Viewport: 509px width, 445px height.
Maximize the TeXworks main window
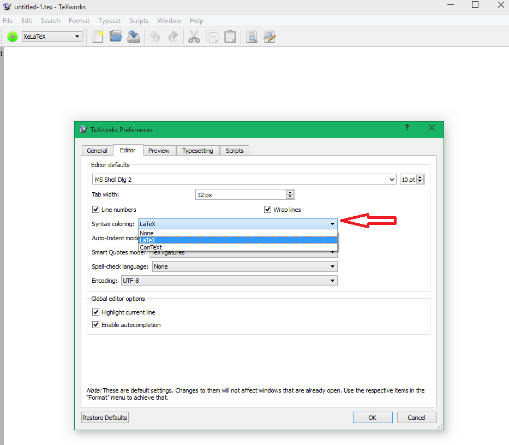(x=475, y=4)
